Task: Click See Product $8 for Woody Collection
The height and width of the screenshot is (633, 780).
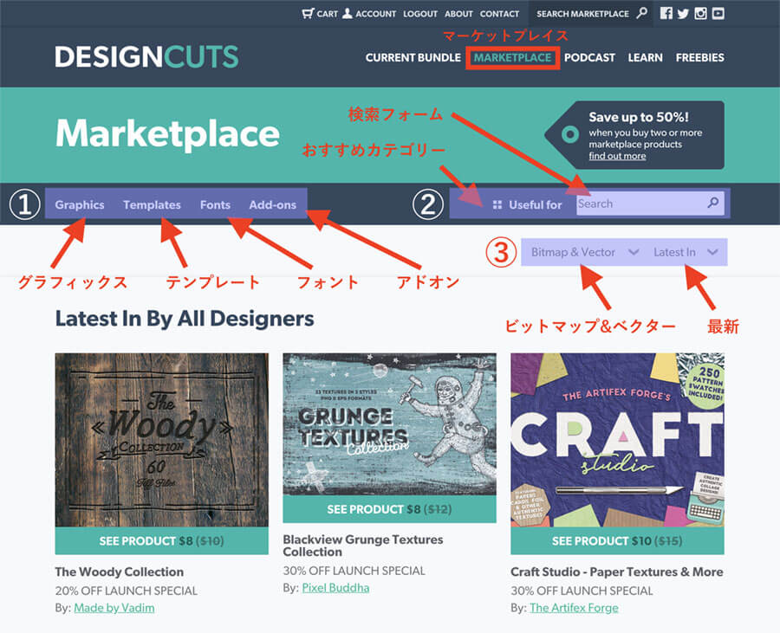Action: point(162,540)
